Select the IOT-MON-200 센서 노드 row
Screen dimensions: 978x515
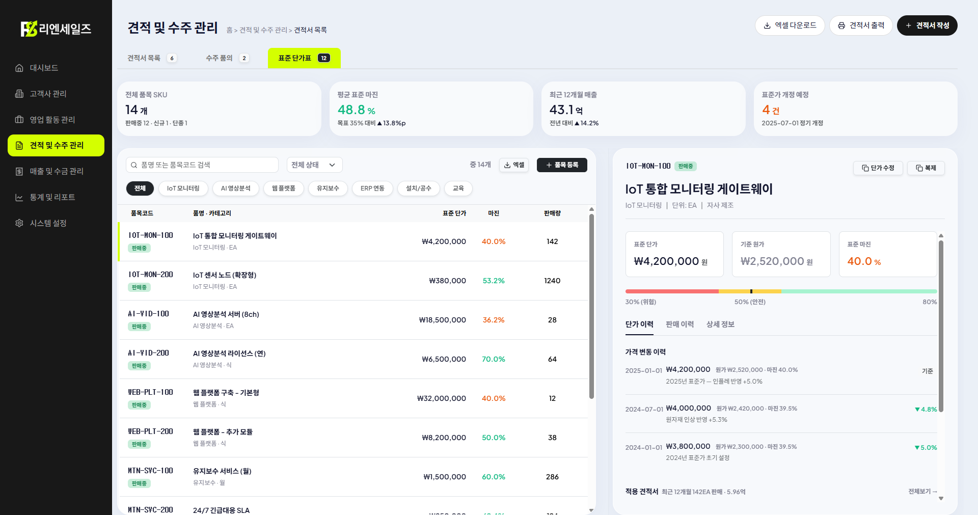click(x=353, y=281)
